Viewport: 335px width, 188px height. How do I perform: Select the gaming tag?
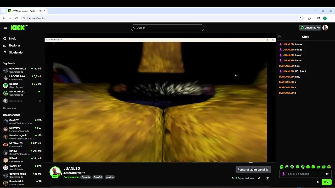pyautogui.click(x=110, y=177)
